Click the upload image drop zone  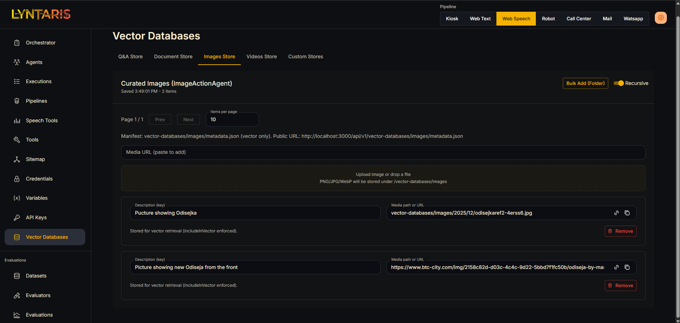point(383,178)
